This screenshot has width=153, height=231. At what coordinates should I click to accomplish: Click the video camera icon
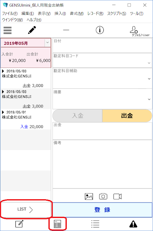click(x=117, y=196)
